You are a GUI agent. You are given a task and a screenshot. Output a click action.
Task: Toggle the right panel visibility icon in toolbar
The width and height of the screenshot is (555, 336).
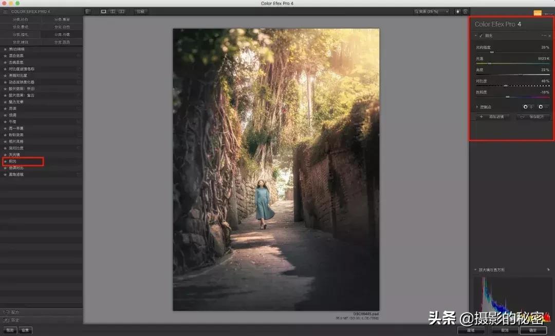[465, 11]
